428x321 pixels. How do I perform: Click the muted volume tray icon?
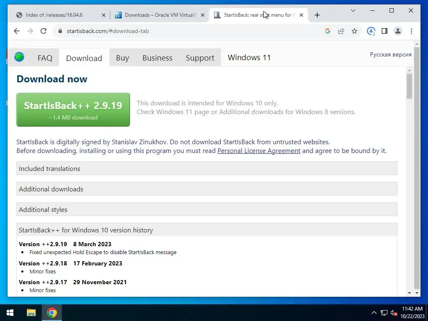click(x=394, y=313)
